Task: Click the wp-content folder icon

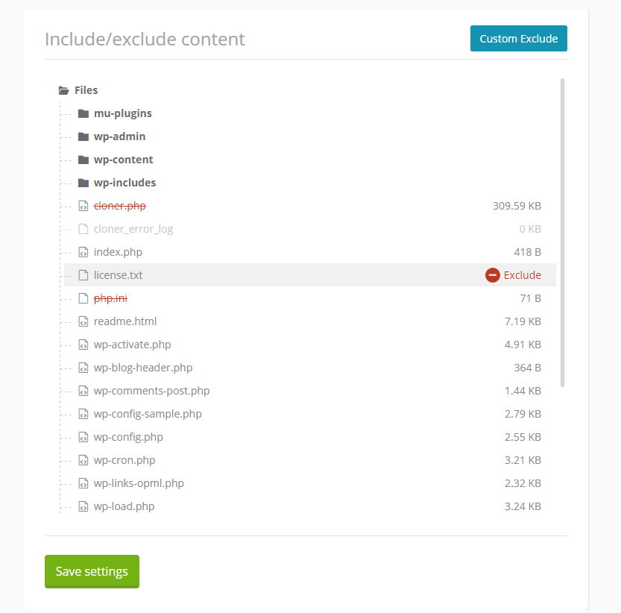Action: click(83, 160)
